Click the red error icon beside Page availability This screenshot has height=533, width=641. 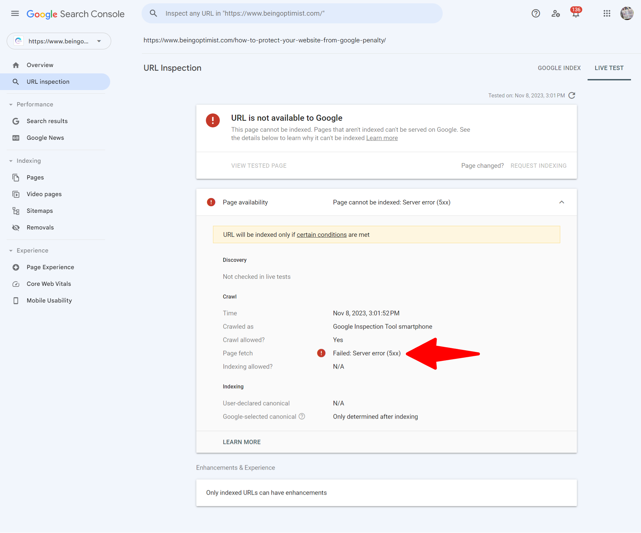[211, 202]
